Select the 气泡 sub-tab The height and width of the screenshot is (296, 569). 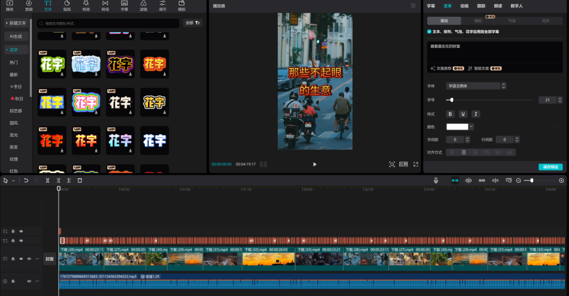tap(512, 21)
